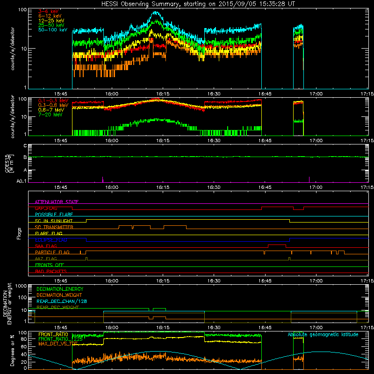Click the HESSI Observing Summary plot title
The width and height of the screenshot is (374, 374).
tap(198, 4)
